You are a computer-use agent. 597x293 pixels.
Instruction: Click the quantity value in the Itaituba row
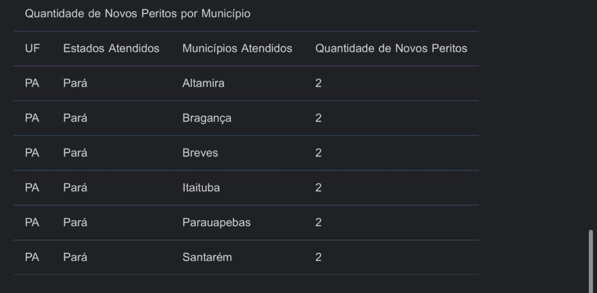(x=318, y=188)
